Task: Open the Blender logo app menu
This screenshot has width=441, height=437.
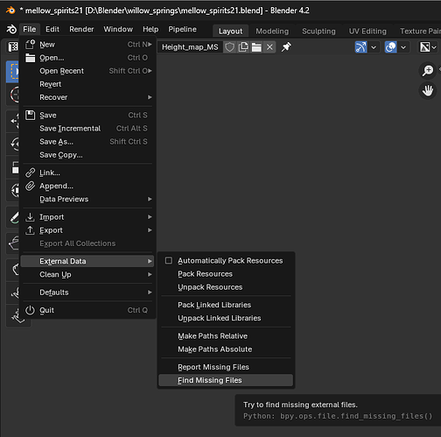Action: [11, 29]
